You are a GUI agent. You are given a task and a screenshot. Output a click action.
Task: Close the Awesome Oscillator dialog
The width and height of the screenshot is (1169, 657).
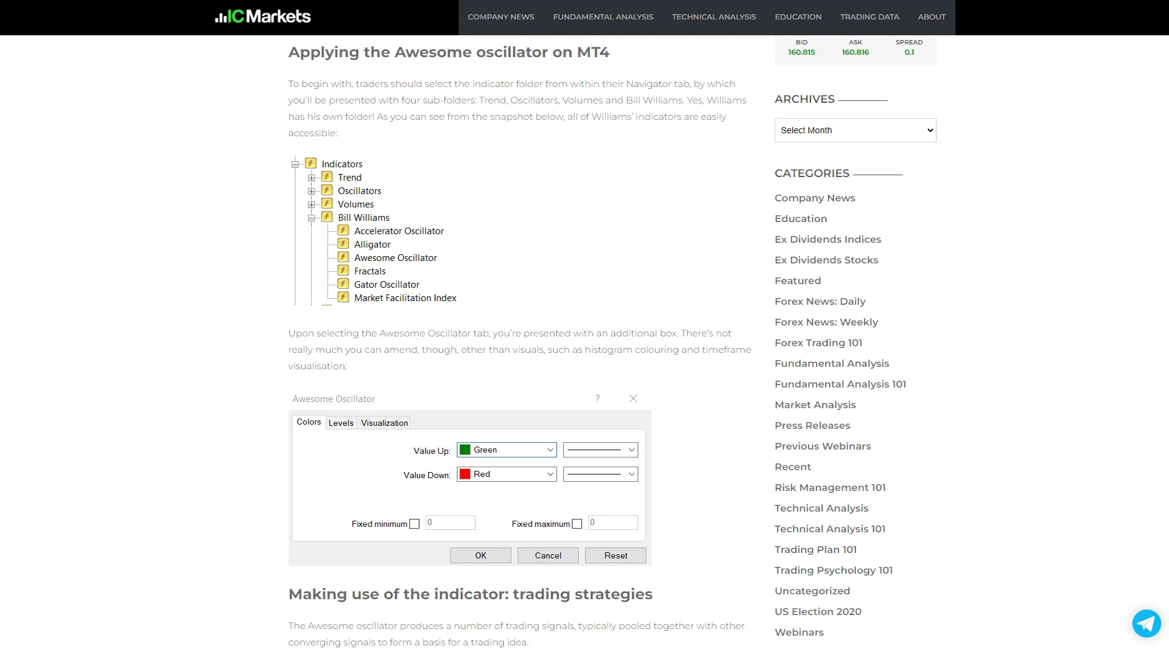(633, 398)
